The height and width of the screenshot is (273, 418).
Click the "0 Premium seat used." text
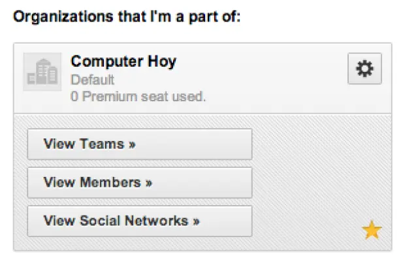tap(138, 97)
